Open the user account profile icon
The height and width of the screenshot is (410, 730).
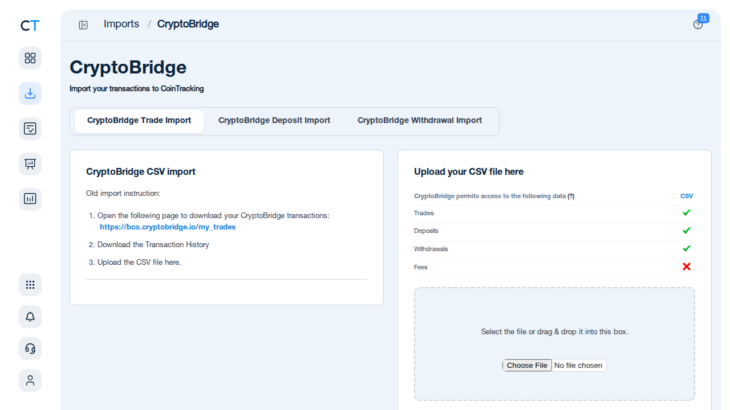pos(30,380)
